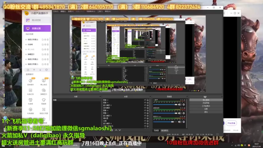263x148 pixels.
Task: Open the 工具(T) menu in OBS
Action: click(x=100, y=12)
